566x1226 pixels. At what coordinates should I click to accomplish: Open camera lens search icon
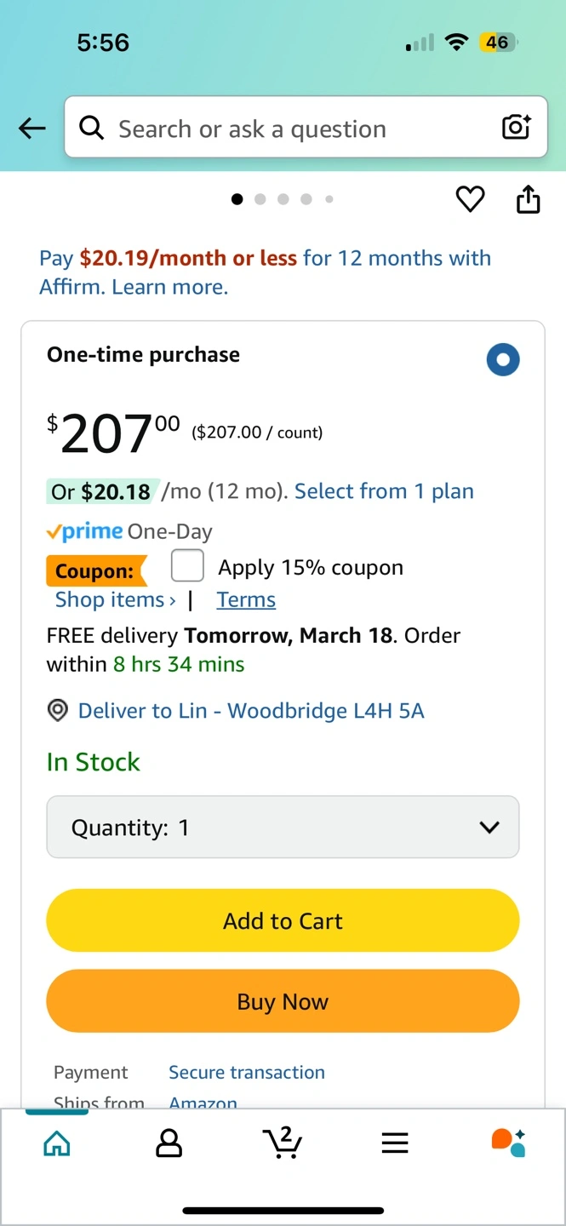[x=516, y=128]
